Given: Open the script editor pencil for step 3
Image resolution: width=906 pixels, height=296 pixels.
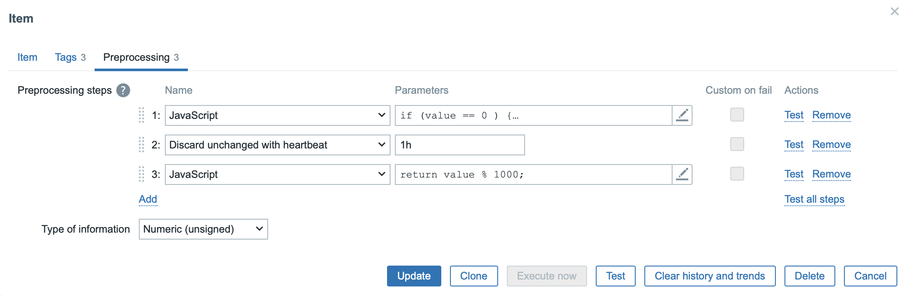Looking at the screenshot, I should [682, 174].
